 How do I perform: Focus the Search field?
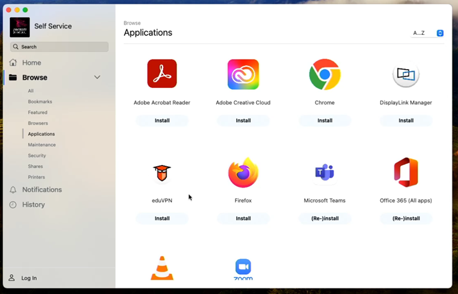tap(59, 47)
